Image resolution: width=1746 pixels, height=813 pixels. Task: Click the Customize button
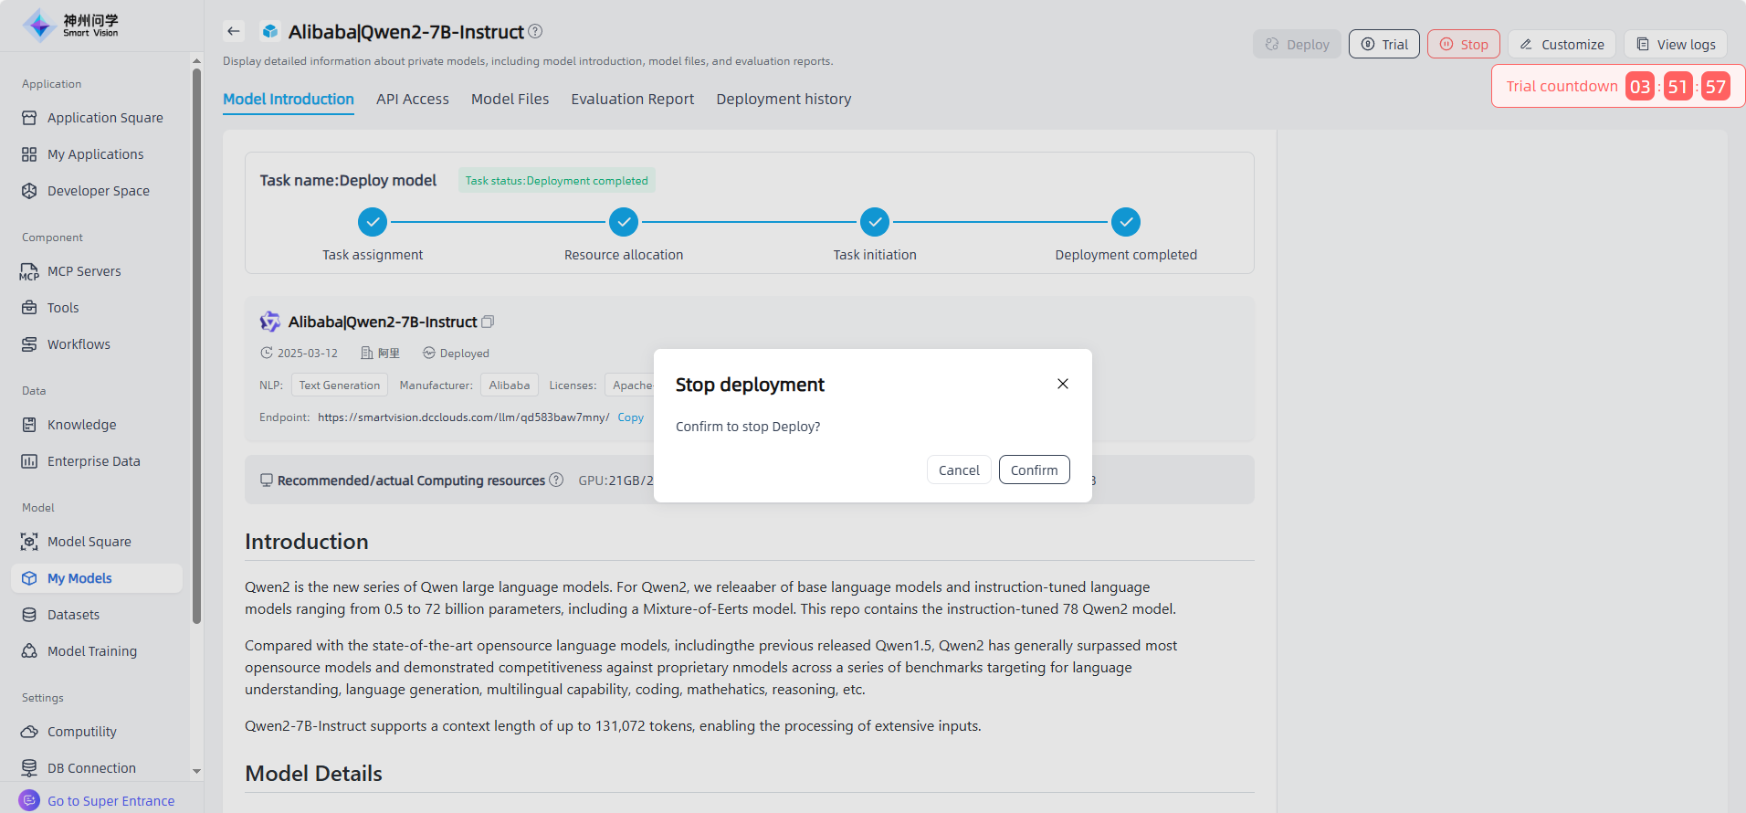click(1562, 44)
